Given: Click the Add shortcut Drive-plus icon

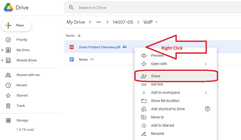Looking at the screenshot, I should coord(144,109).
